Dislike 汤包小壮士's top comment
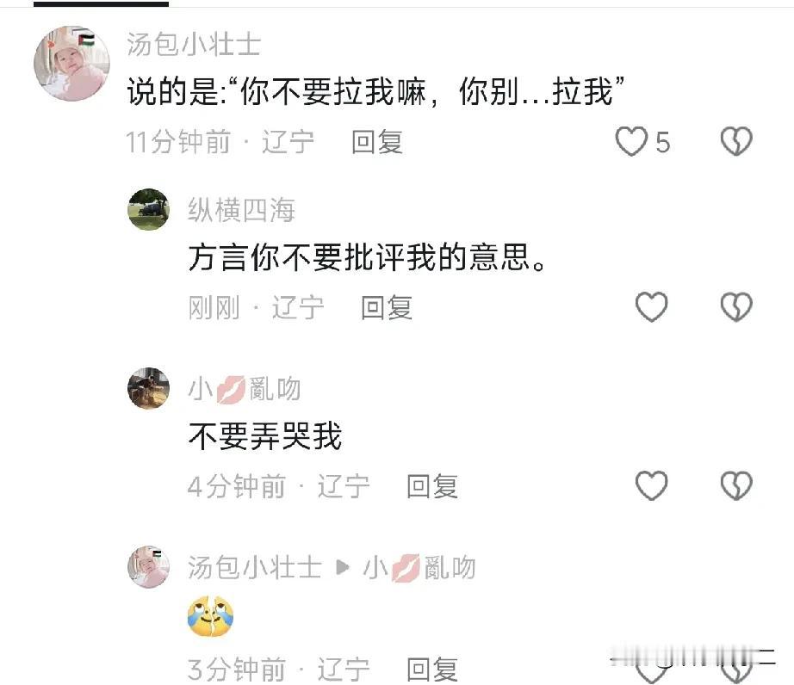Image resolution: width=794 pixels, height=685 pixels. 736,141
